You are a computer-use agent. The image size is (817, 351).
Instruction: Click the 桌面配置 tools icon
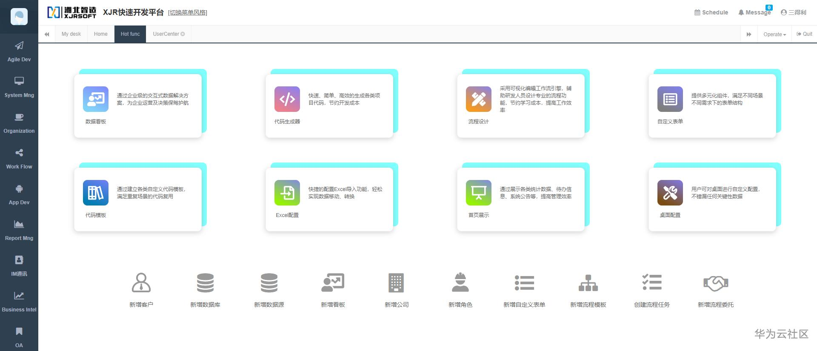point(670,193)
